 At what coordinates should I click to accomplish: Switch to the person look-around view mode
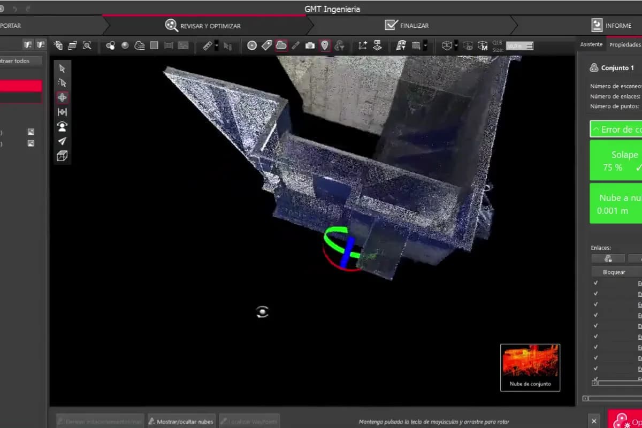click(62, 127)
